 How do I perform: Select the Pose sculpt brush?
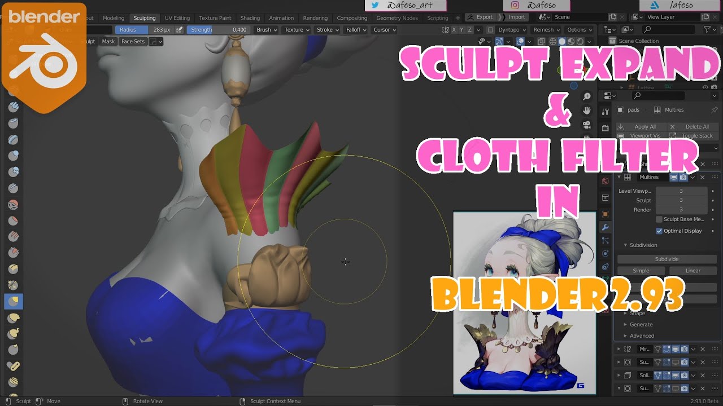(13, 366)
